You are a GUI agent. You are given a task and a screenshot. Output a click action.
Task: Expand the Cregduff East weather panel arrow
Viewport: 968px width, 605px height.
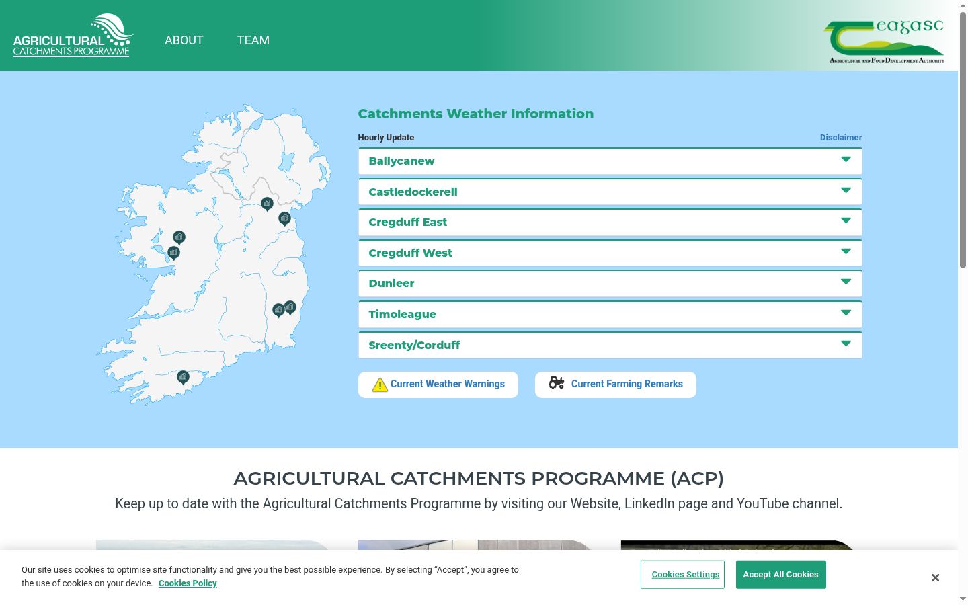click(x=846, y=220)
